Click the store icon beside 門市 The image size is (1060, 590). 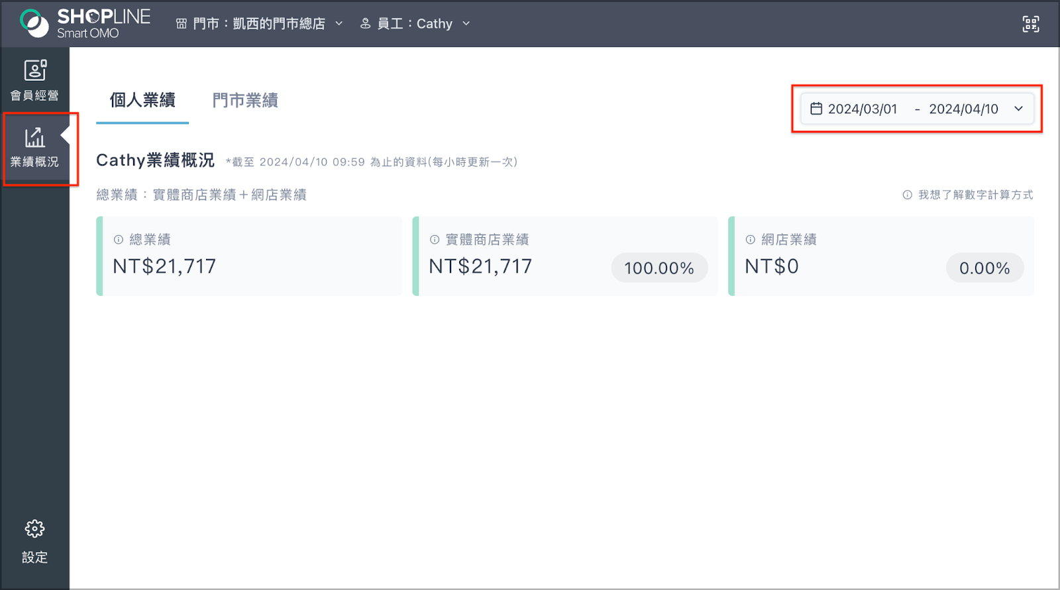point(181,24)
